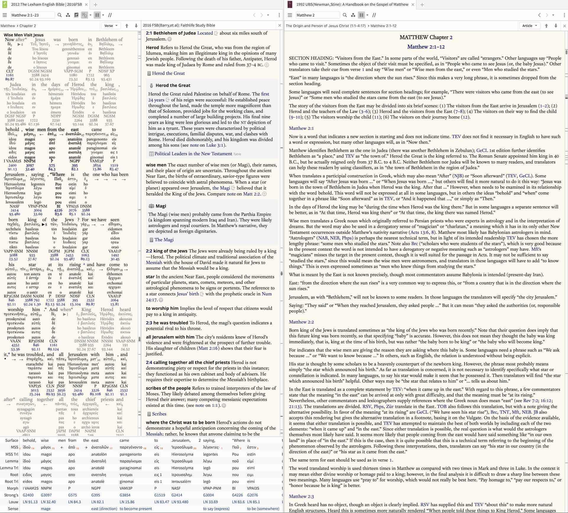This screenshot has width=568, height=513.
Task: Follow the Luke 3:1 reference link
Action: point(215,145)
